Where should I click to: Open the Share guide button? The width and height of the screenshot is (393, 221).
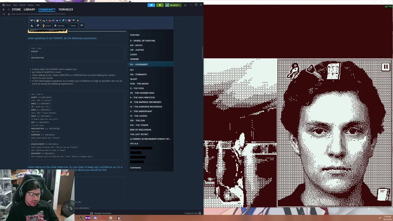(x=73, y=26)
